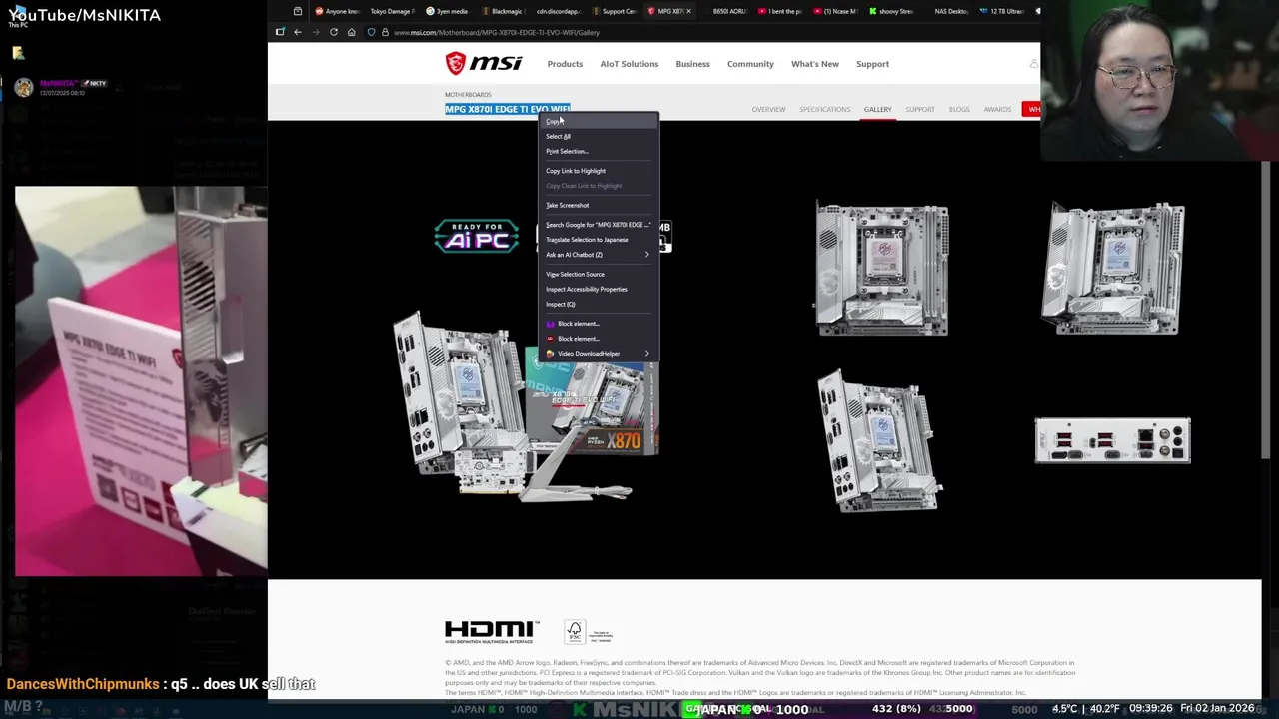Choose Block element with purple icon

[x=599, y=324]
